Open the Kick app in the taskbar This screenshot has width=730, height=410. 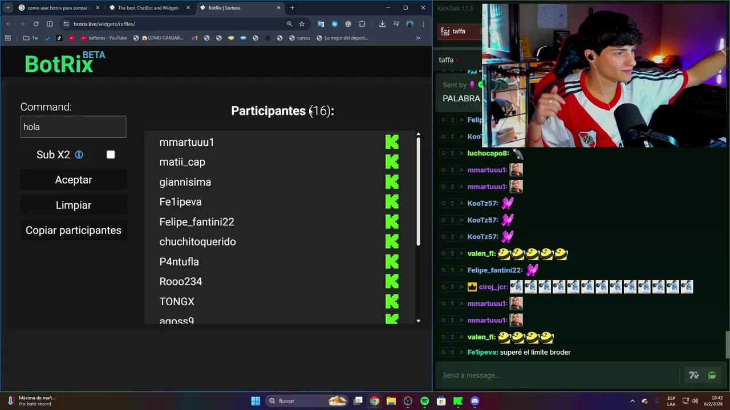pos(458,401)
